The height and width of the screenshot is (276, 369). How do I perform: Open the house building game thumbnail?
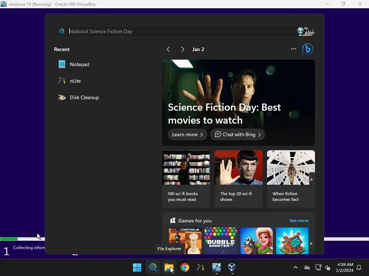pos(292,241)
